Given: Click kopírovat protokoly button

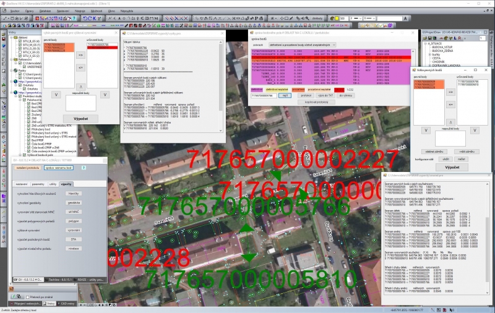Looking at the screenshot, I should (316, 102).
